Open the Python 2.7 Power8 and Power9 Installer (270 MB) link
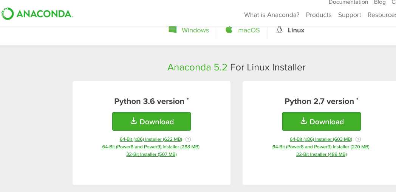Viewport: 396px width, 192px height. 321,147
